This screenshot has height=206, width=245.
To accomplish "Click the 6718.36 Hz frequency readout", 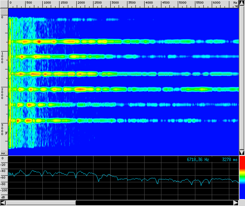I will coord(198,160).
